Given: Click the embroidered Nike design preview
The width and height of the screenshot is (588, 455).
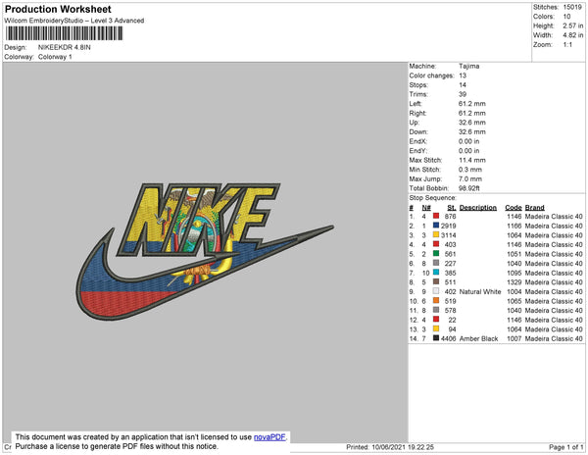Looking at the screenshot, I should (x=205, y=252).
